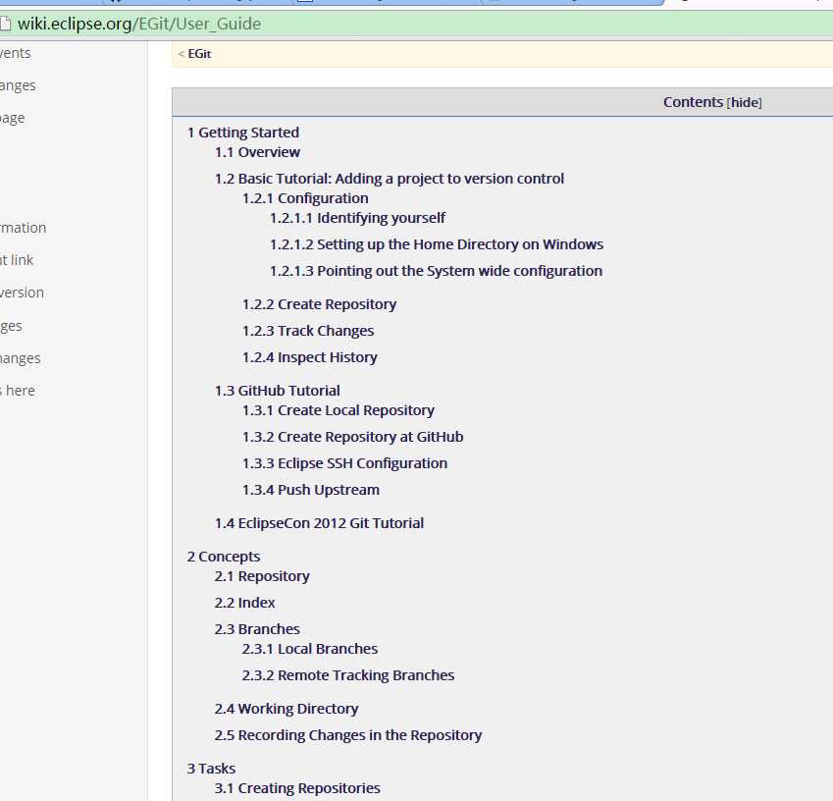Jump to 2.4 Working Directory

click(286, 709)
